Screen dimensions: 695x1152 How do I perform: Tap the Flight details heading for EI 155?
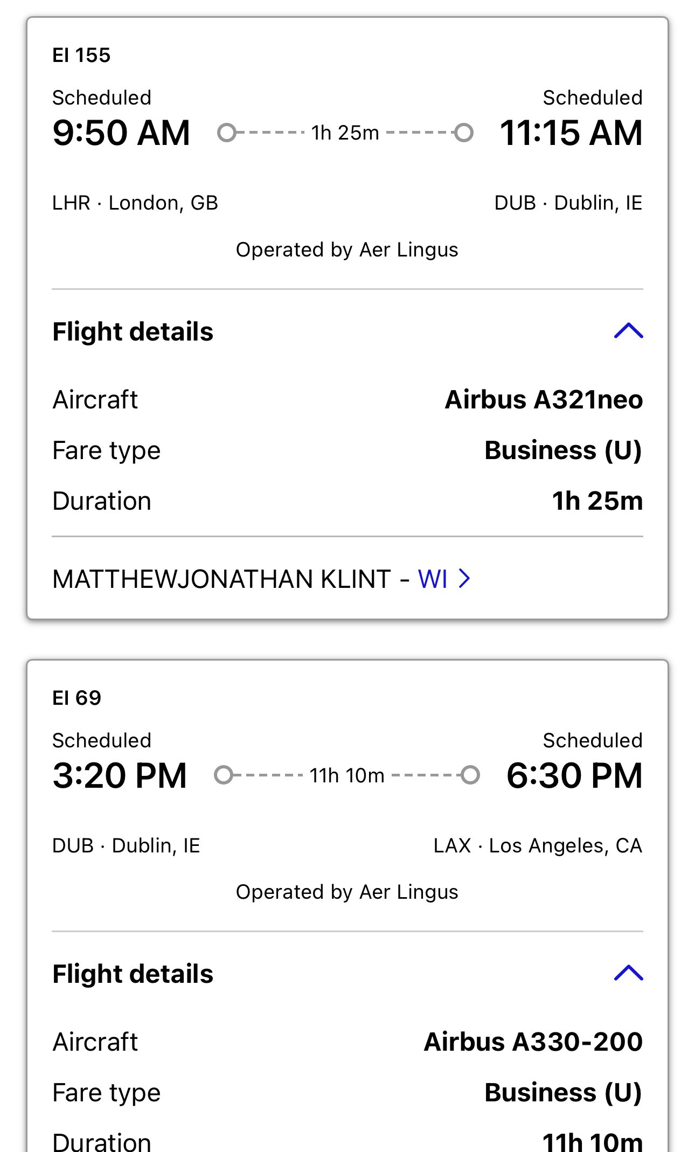click(x=133, y=331)
